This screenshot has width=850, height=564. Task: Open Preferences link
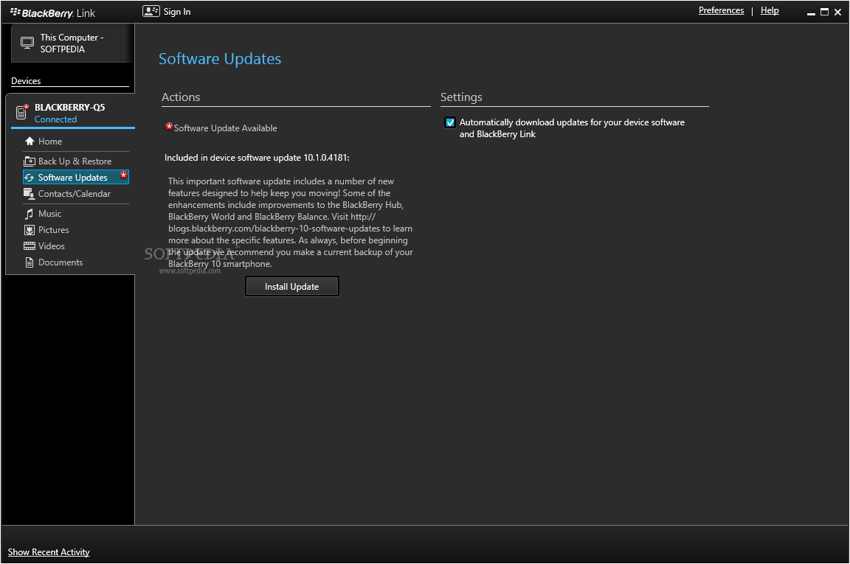[721, 10]
